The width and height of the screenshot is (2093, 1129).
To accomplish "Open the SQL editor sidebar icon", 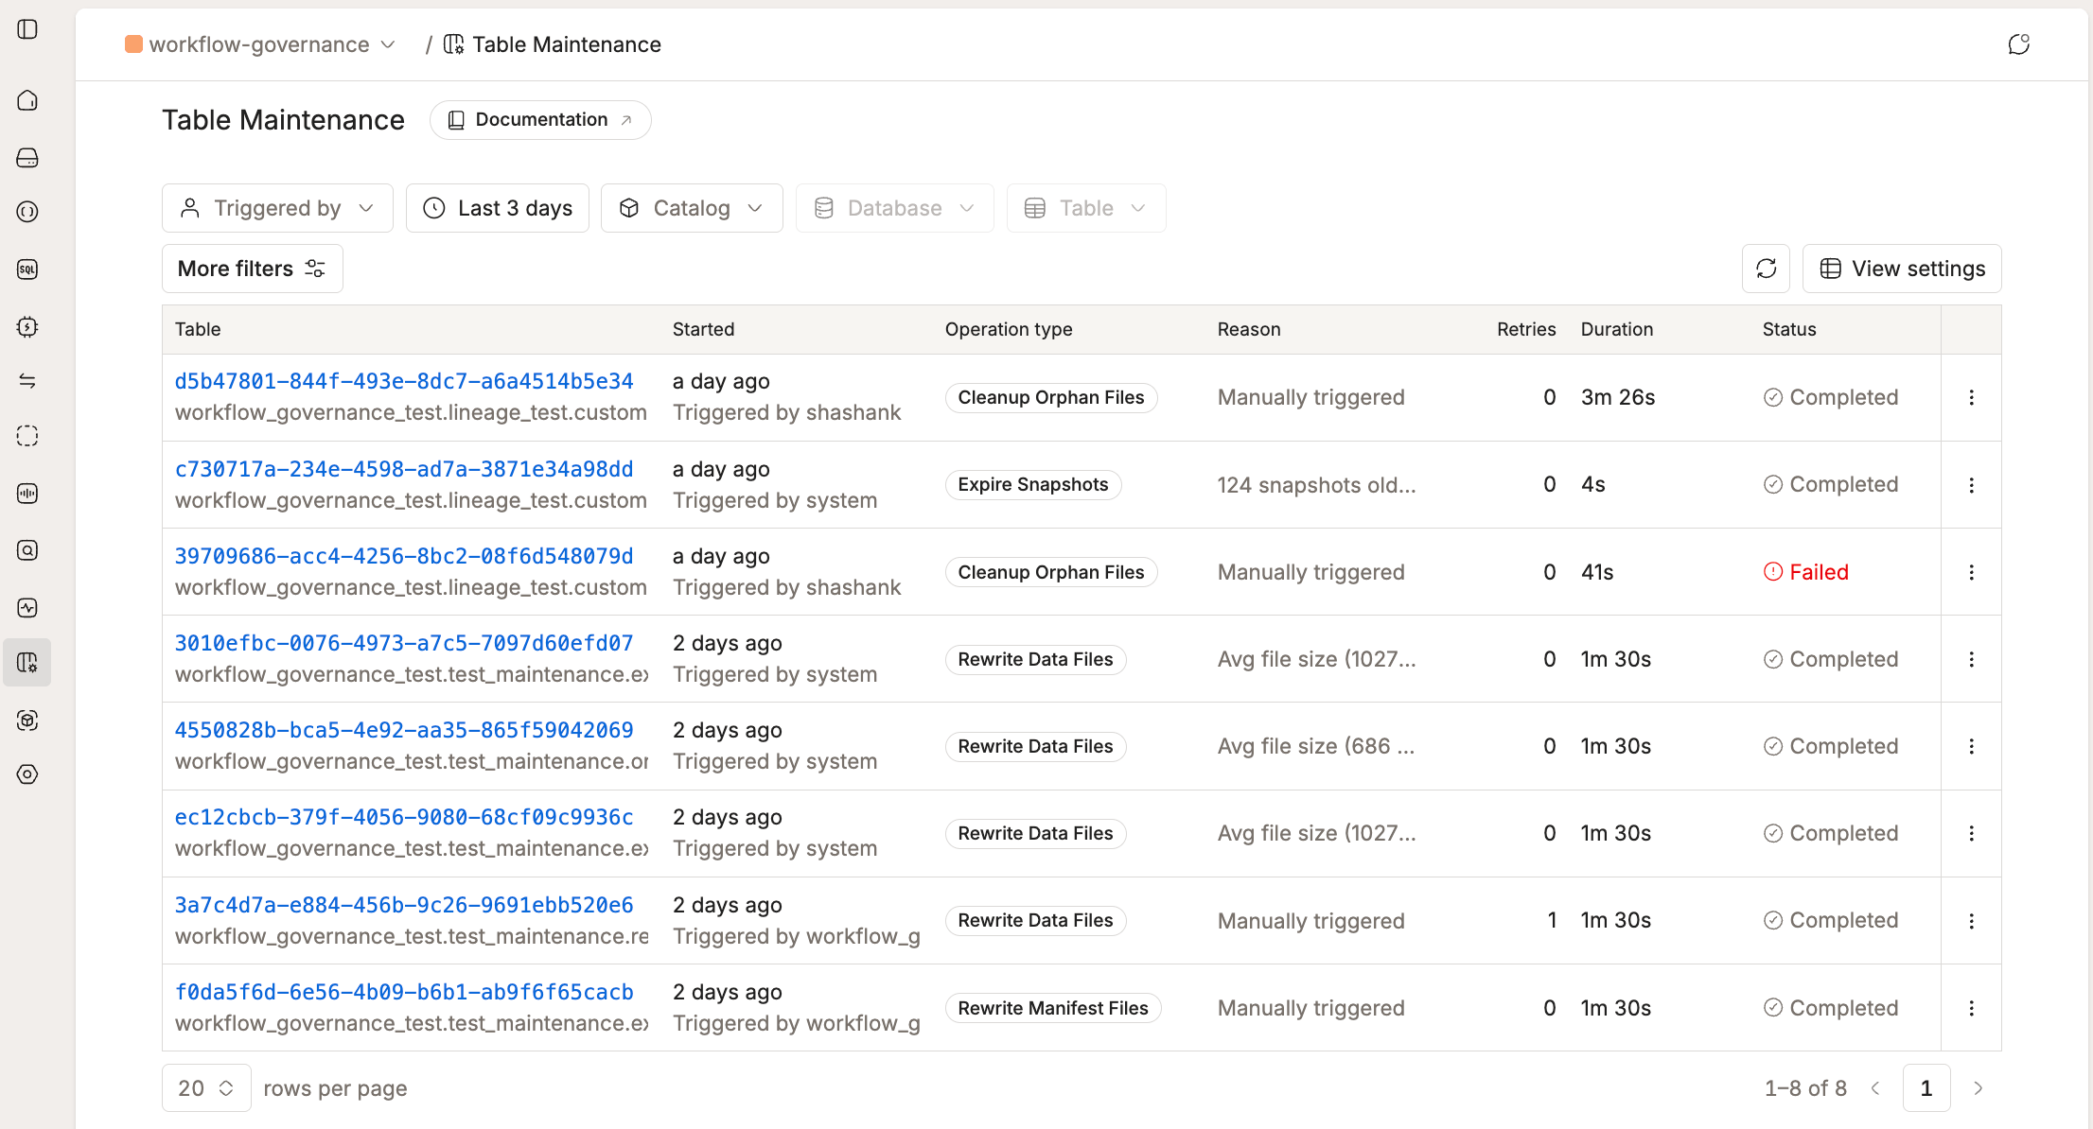I will (x=27, y=269).
